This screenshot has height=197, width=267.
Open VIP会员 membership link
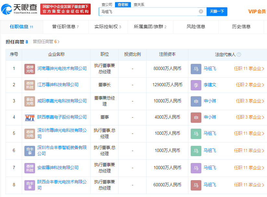(257, 11)
